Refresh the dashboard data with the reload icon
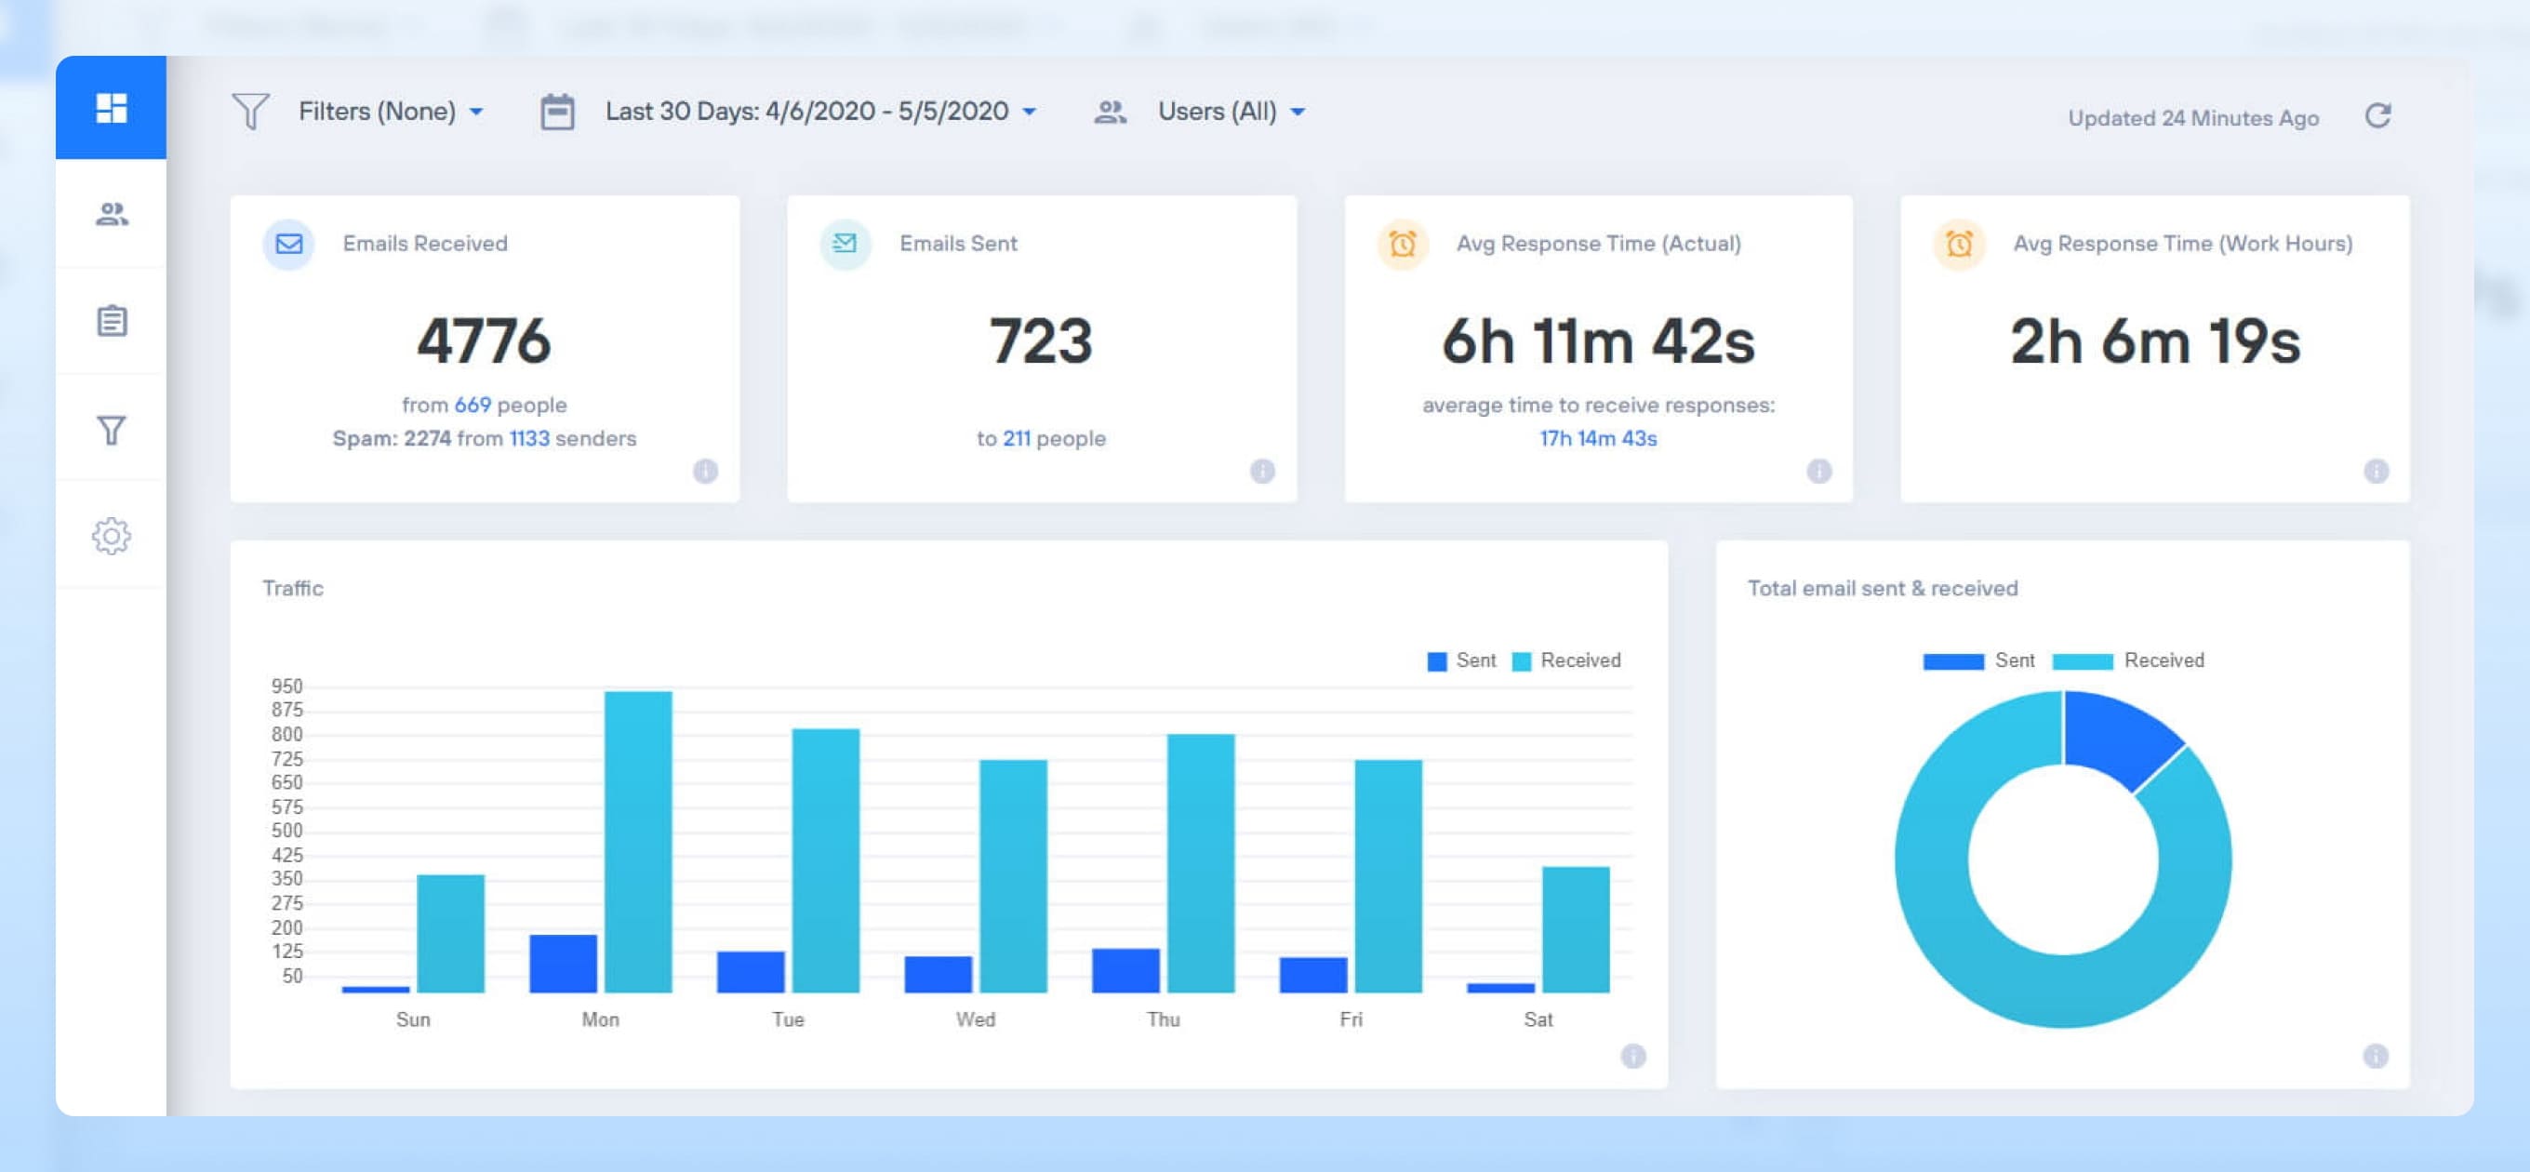 tap(2377, 116)
